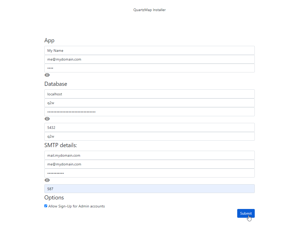Focus the SMTP port 587 field
The width and height of the screenshot is (296, 235).
(149, 189)
